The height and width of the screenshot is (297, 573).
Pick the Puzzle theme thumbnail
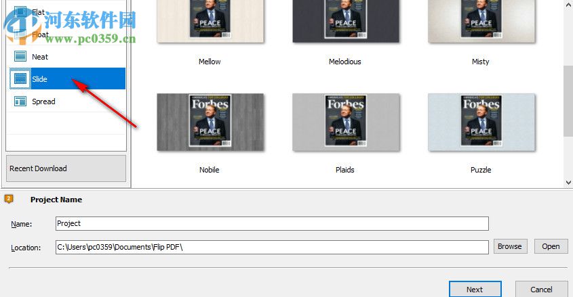pos(481,122)
